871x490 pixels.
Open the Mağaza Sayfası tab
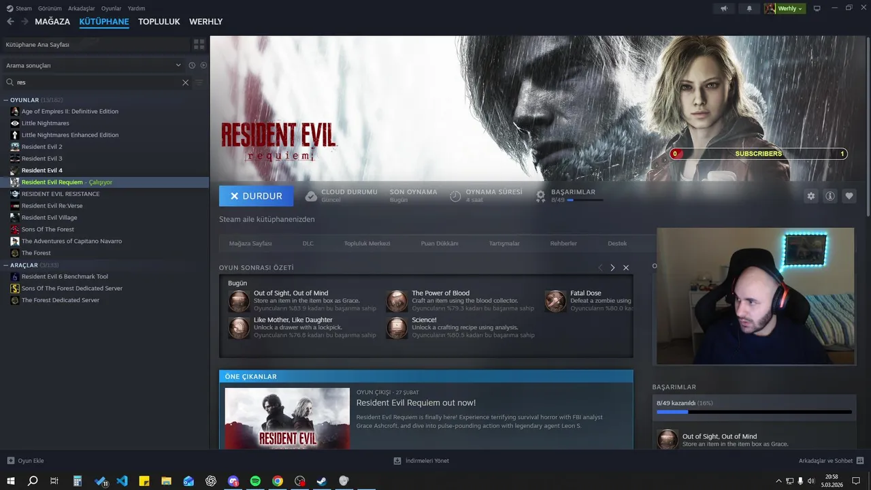click(x=250, y=243)
